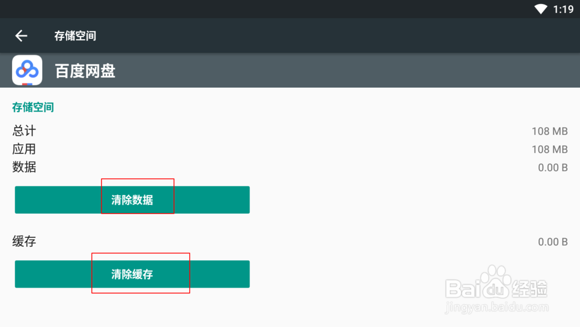
Task: Tap the back arrow icon
Action: tap(21, 35)
